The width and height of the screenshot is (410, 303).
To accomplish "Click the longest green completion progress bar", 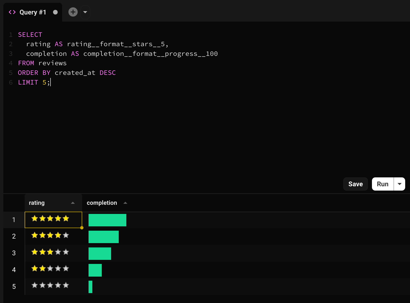I will coord(107,220).
